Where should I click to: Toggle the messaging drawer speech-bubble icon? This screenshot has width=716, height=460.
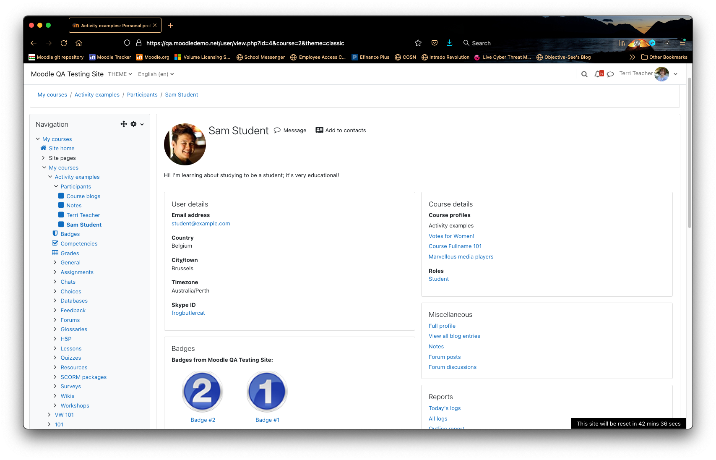click(x=610, y=74)
